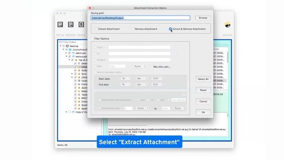Click the Desktop monitor icon in tree
Viewport: 284px width, 160px height.
click(67, 46)
